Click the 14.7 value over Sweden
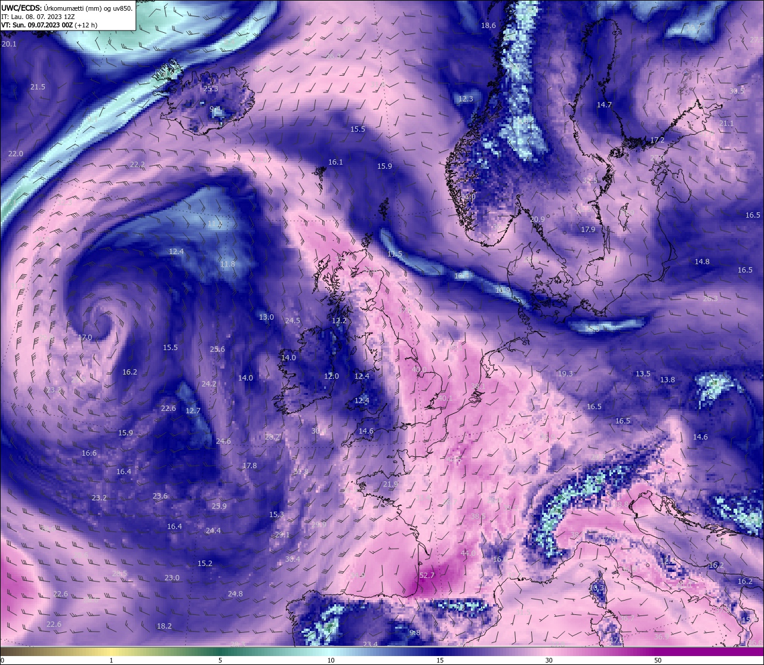The width and height of the screenshot is (764, 665). point(604,105)
